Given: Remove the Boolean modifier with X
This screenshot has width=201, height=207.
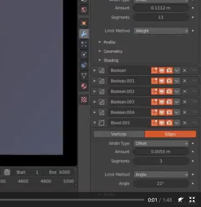Looking at the screenshot, I should (185, 70).
